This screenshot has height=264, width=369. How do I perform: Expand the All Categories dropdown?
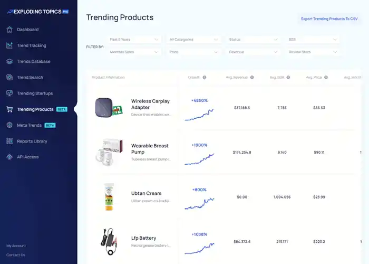193,40
